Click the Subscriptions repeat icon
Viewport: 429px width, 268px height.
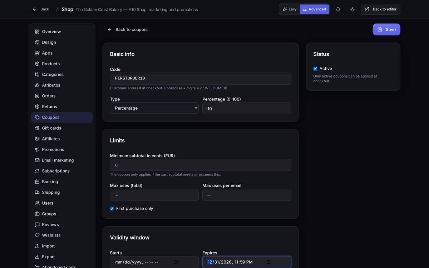coord(37,171)
